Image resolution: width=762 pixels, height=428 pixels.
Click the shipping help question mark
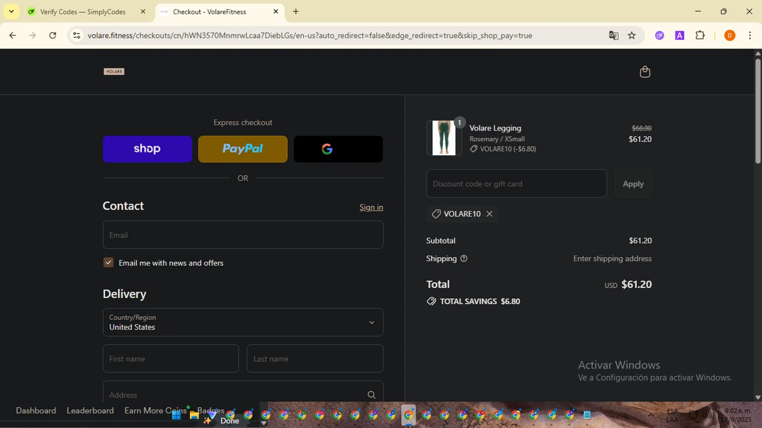(464, 258)
